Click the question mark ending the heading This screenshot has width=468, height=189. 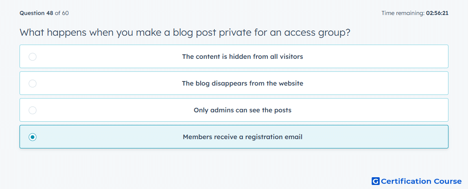tap(347, 32)
